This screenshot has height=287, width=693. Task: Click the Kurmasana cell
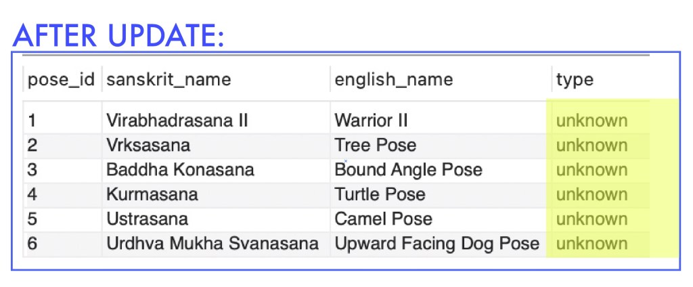152,195
